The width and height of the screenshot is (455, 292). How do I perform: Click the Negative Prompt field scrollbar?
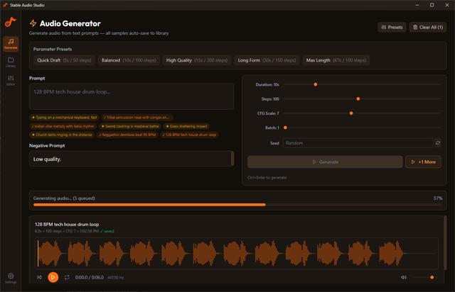point(232,159)
